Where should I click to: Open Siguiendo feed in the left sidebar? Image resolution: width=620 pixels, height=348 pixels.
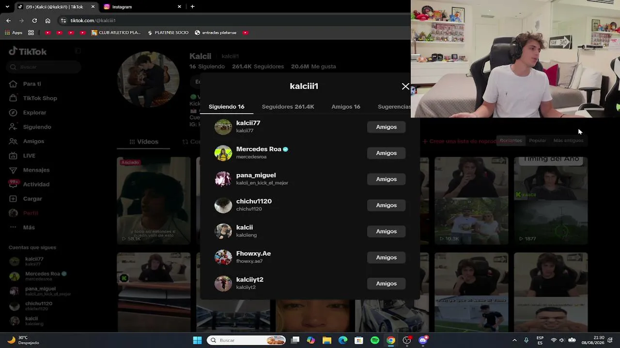pos(37,127)
